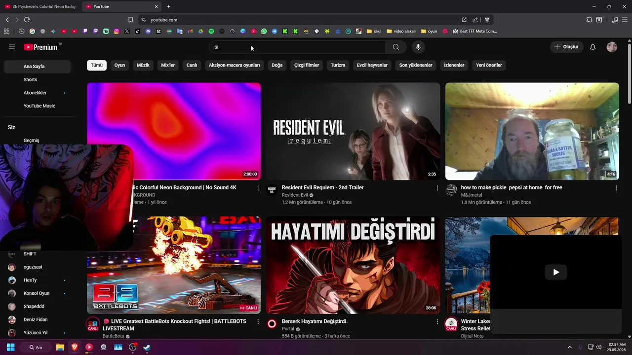Open the Windows Start menu
The width and height of the screenshot is (632, 355).
[10, 347]
